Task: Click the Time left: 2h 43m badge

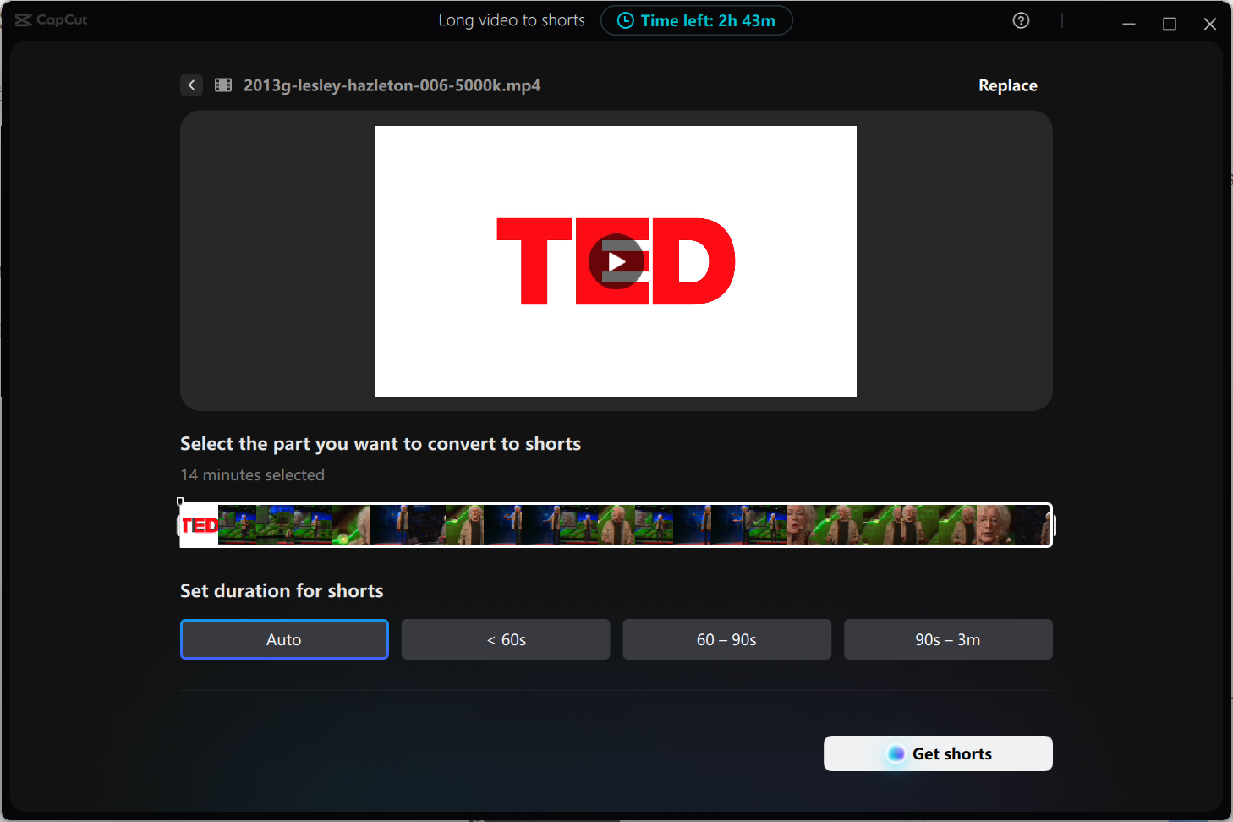Action: click(697, 20)
